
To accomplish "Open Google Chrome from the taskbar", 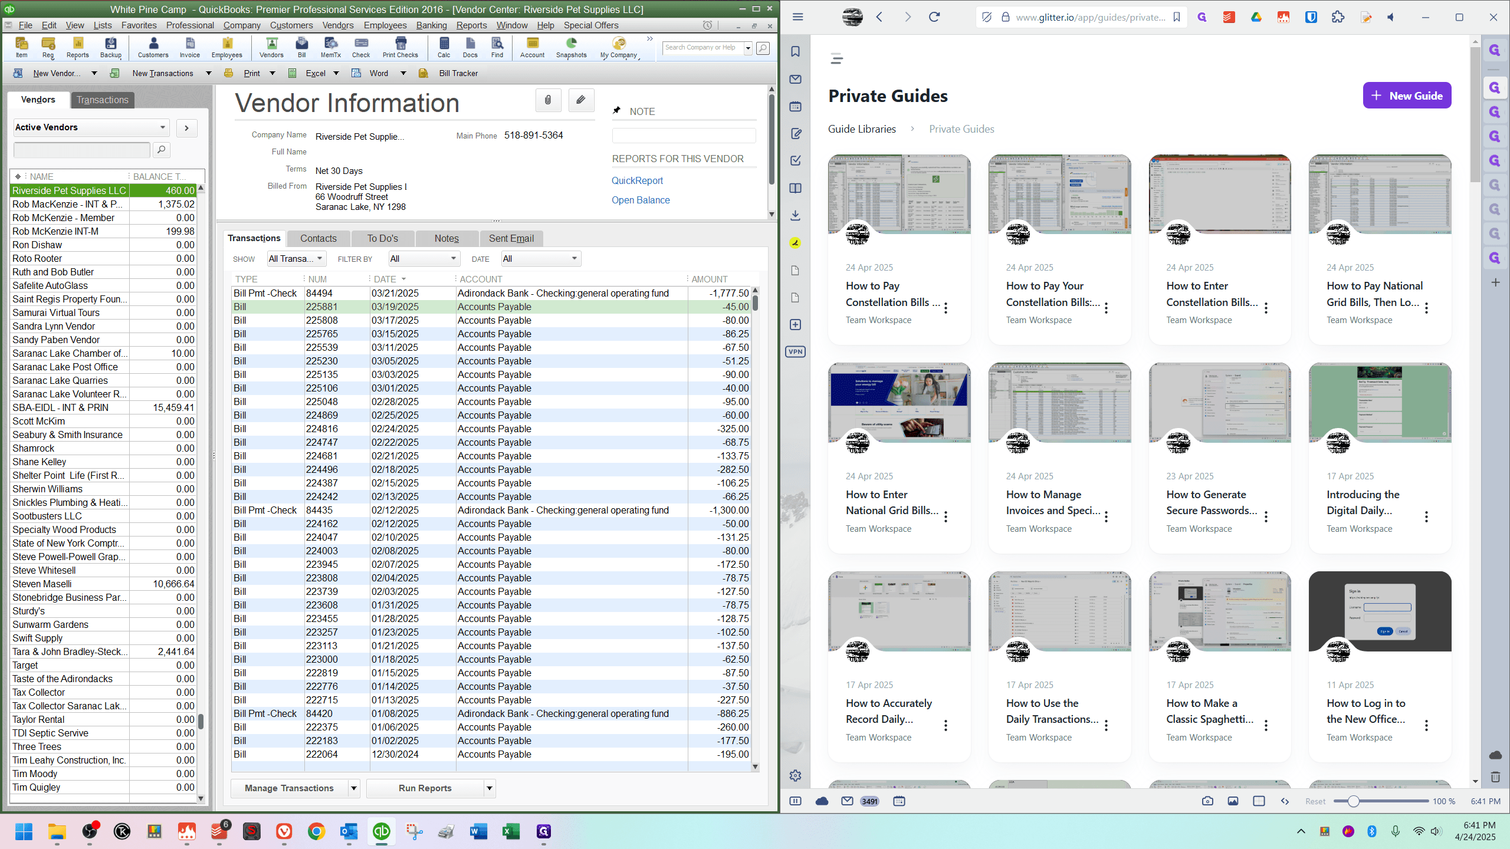I will tap(317, 831).
